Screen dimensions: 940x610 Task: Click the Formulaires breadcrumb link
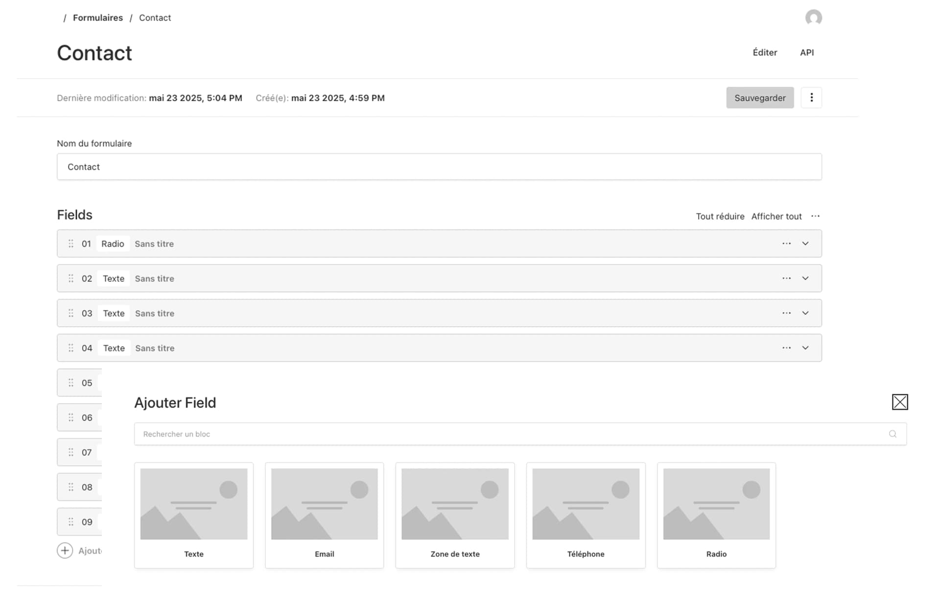pos(98,18)
